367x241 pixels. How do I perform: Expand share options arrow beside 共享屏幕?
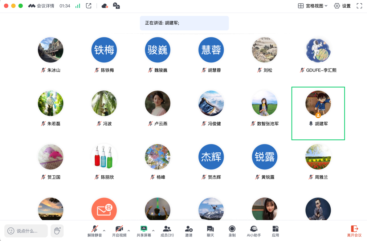click(153, 231)
